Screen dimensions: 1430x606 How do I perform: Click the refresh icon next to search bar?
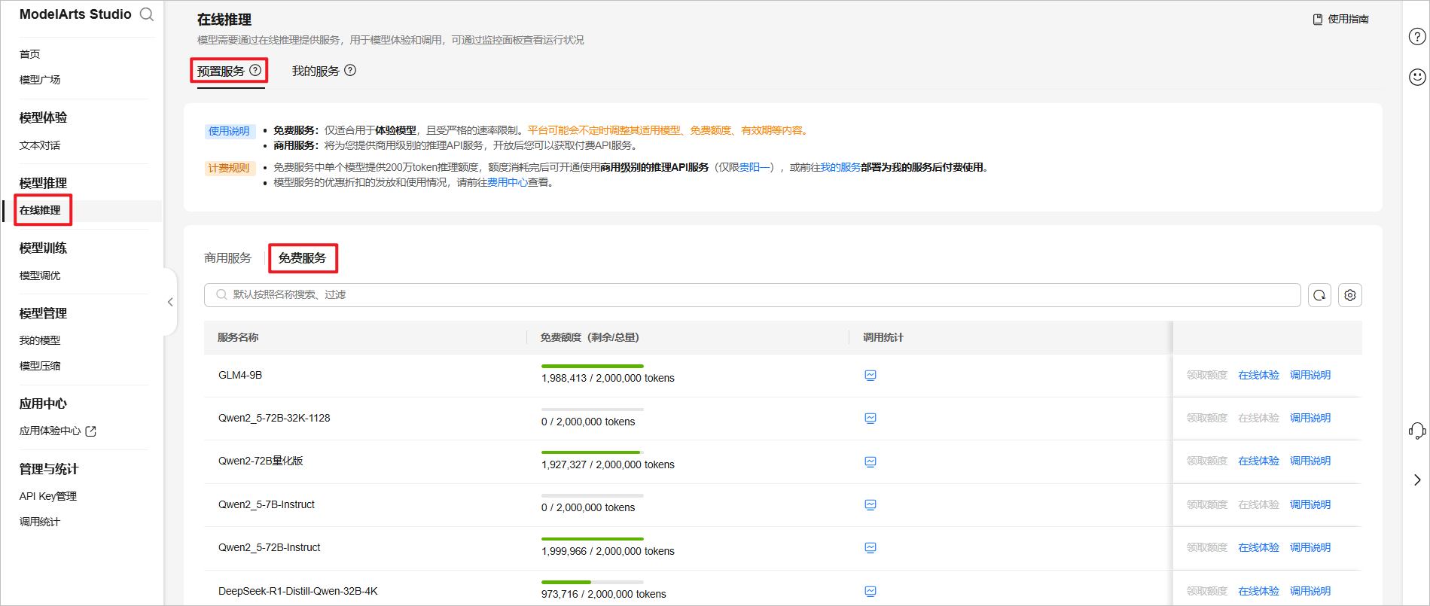(1319, 295)
